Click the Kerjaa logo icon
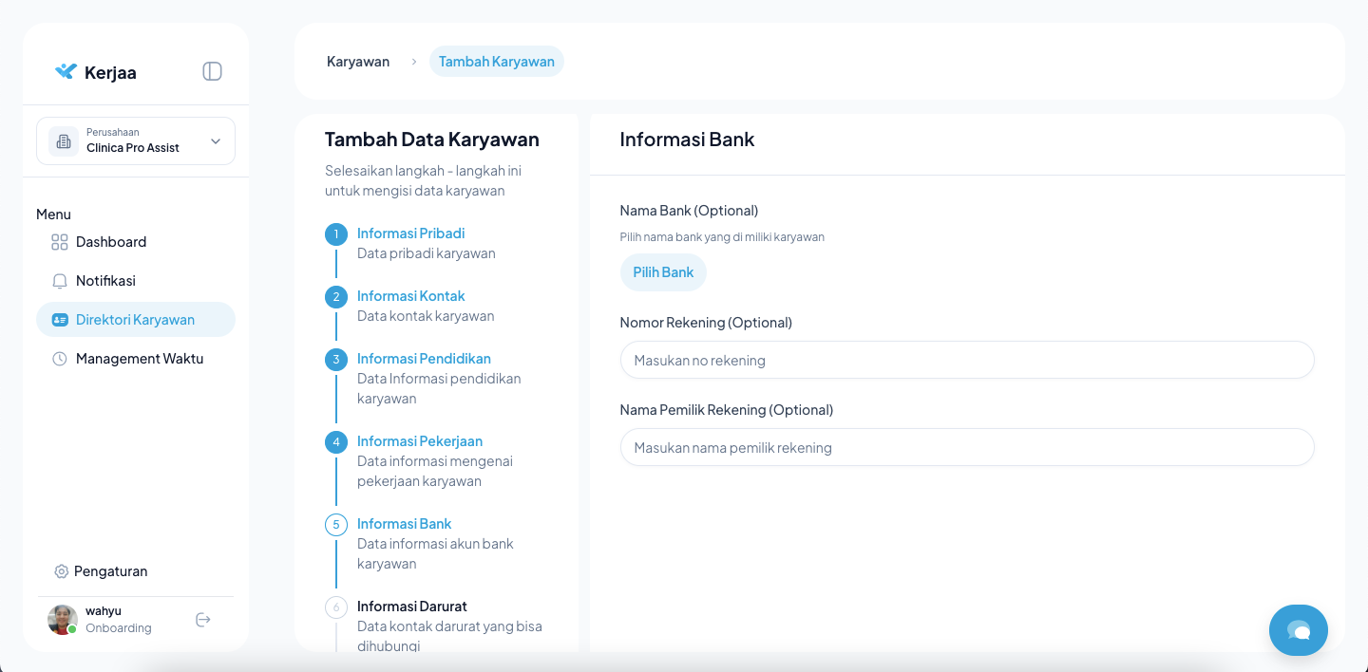Image resolution: width=1368 pixels, height=672 pixels. [x=66, y=72]
